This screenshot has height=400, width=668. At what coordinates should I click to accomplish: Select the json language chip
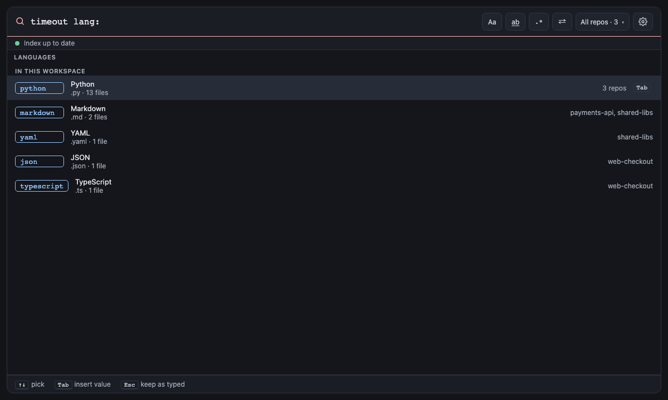coord(40,162)
